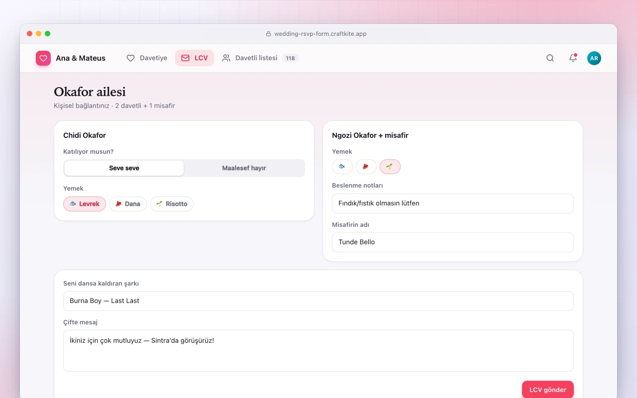
Task: Click the Çifte mesaj text area
Action: [318, 351]
